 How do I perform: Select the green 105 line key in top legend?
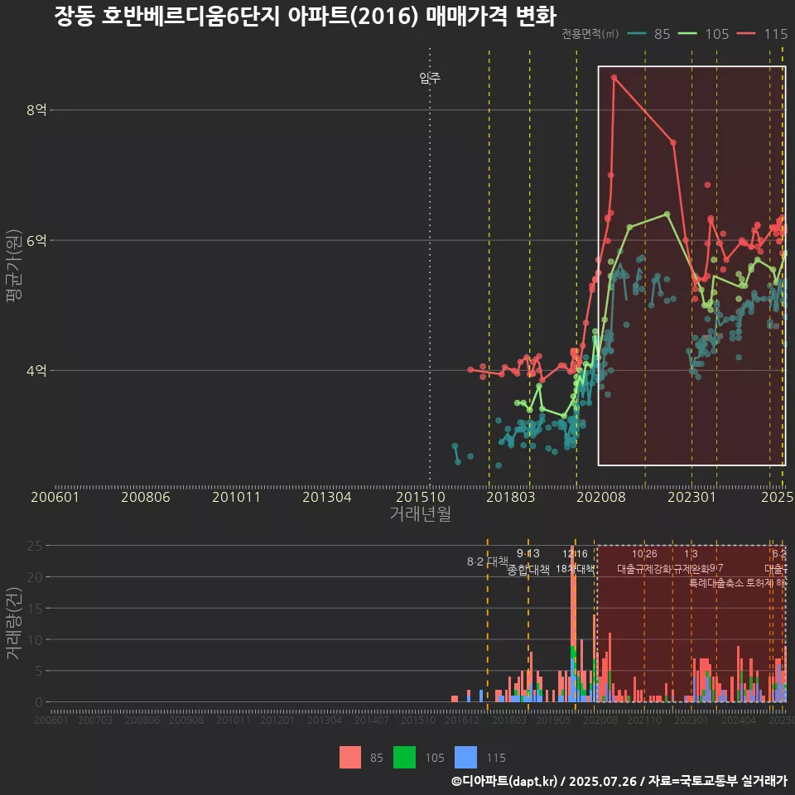pos(688,34)
